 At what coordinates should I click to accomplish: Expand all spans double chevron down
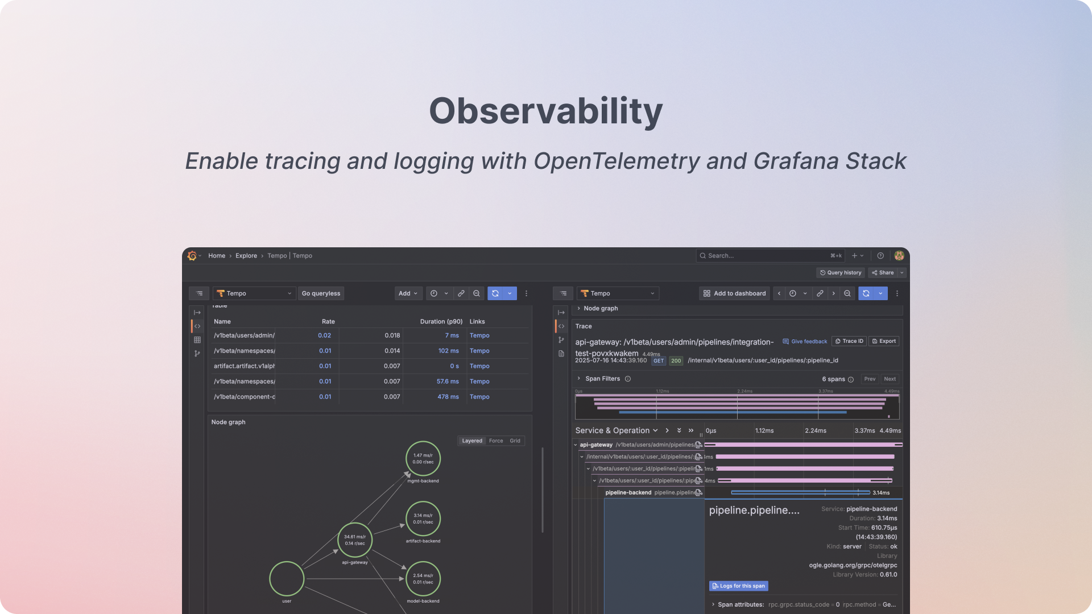click(679, 430)
